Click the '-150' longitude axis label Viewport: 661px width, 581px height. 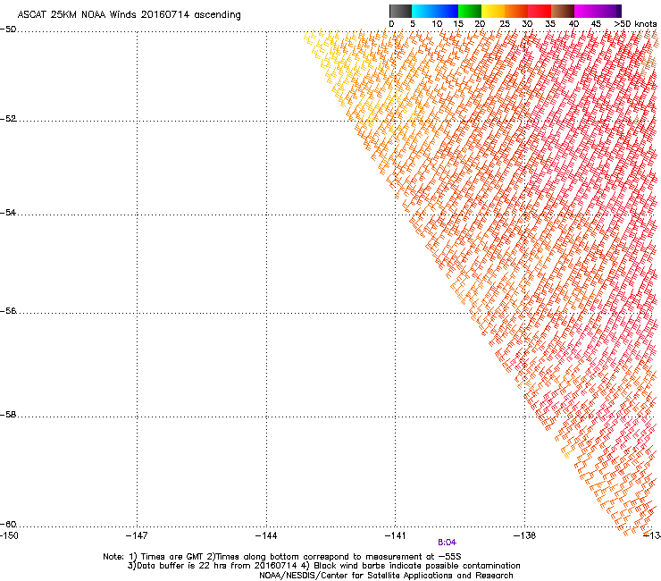pos(9,535)
